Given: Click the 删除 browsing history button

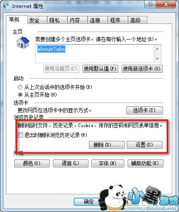Looking at the screenshot, I should [107, 145].
